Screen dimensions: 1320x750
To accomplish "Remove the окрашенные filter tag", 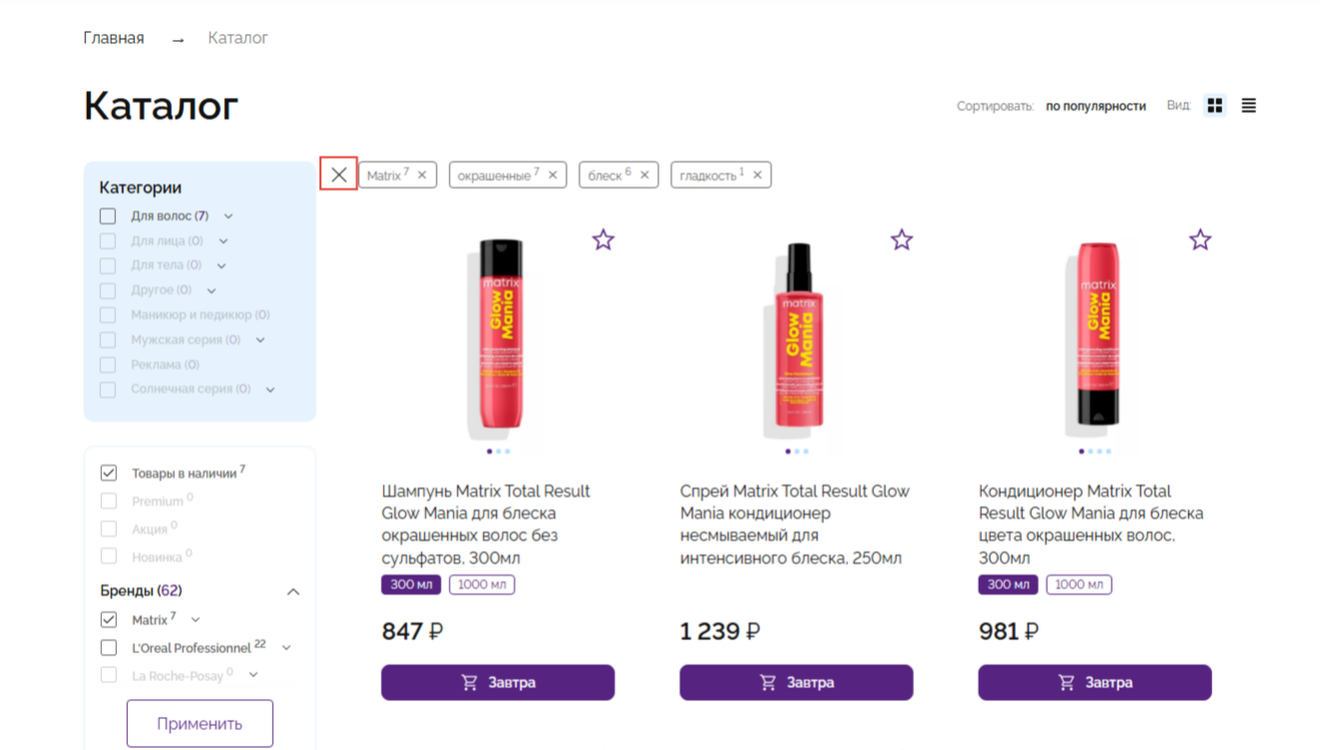I will (x=553, y=176).
